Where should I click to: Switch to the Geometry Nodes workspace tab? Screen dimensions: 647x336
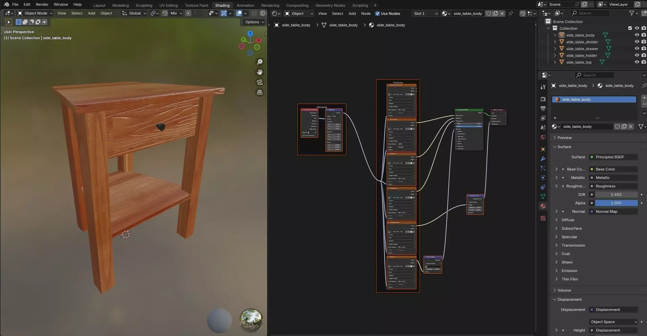tap(330, 5)
